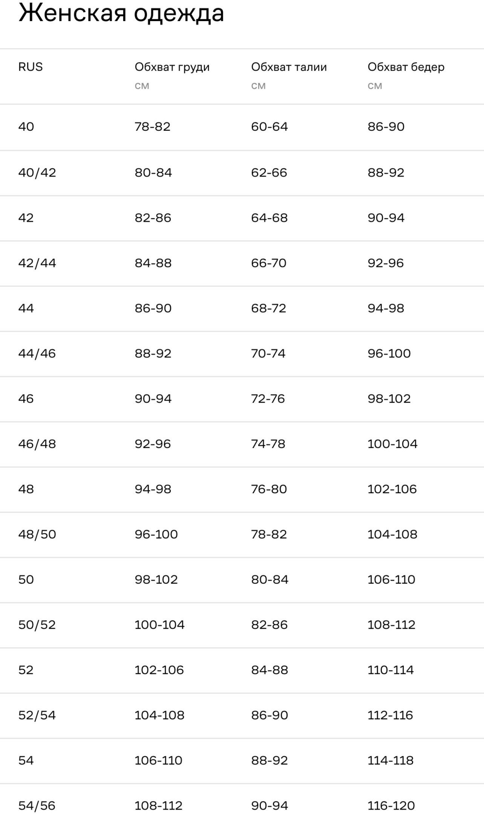
Task: Click waist value 68-72 for size 44
Action: pyautogui.click(x=268, y=308)
